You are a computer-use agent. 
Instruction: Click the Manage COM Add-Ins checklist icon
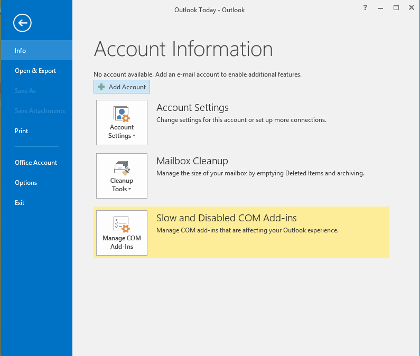pos(122,224)
